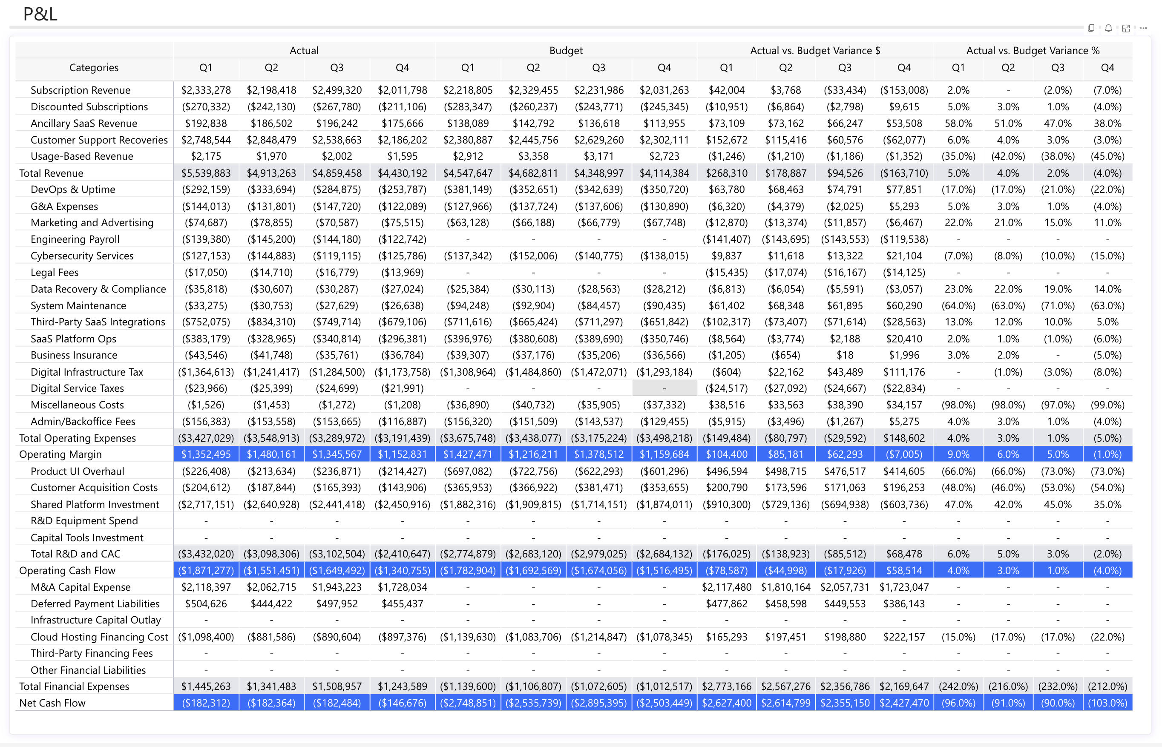
Task: Select the Total Operating Expenses row label
Action: (77, 437)
